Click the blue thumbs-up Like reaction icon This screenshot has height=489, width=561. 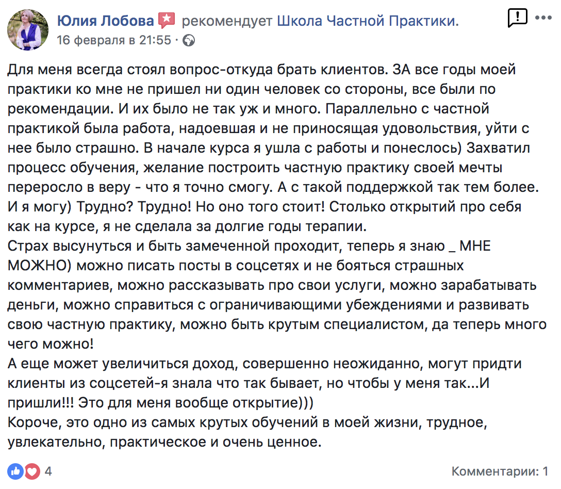point(15,471)
